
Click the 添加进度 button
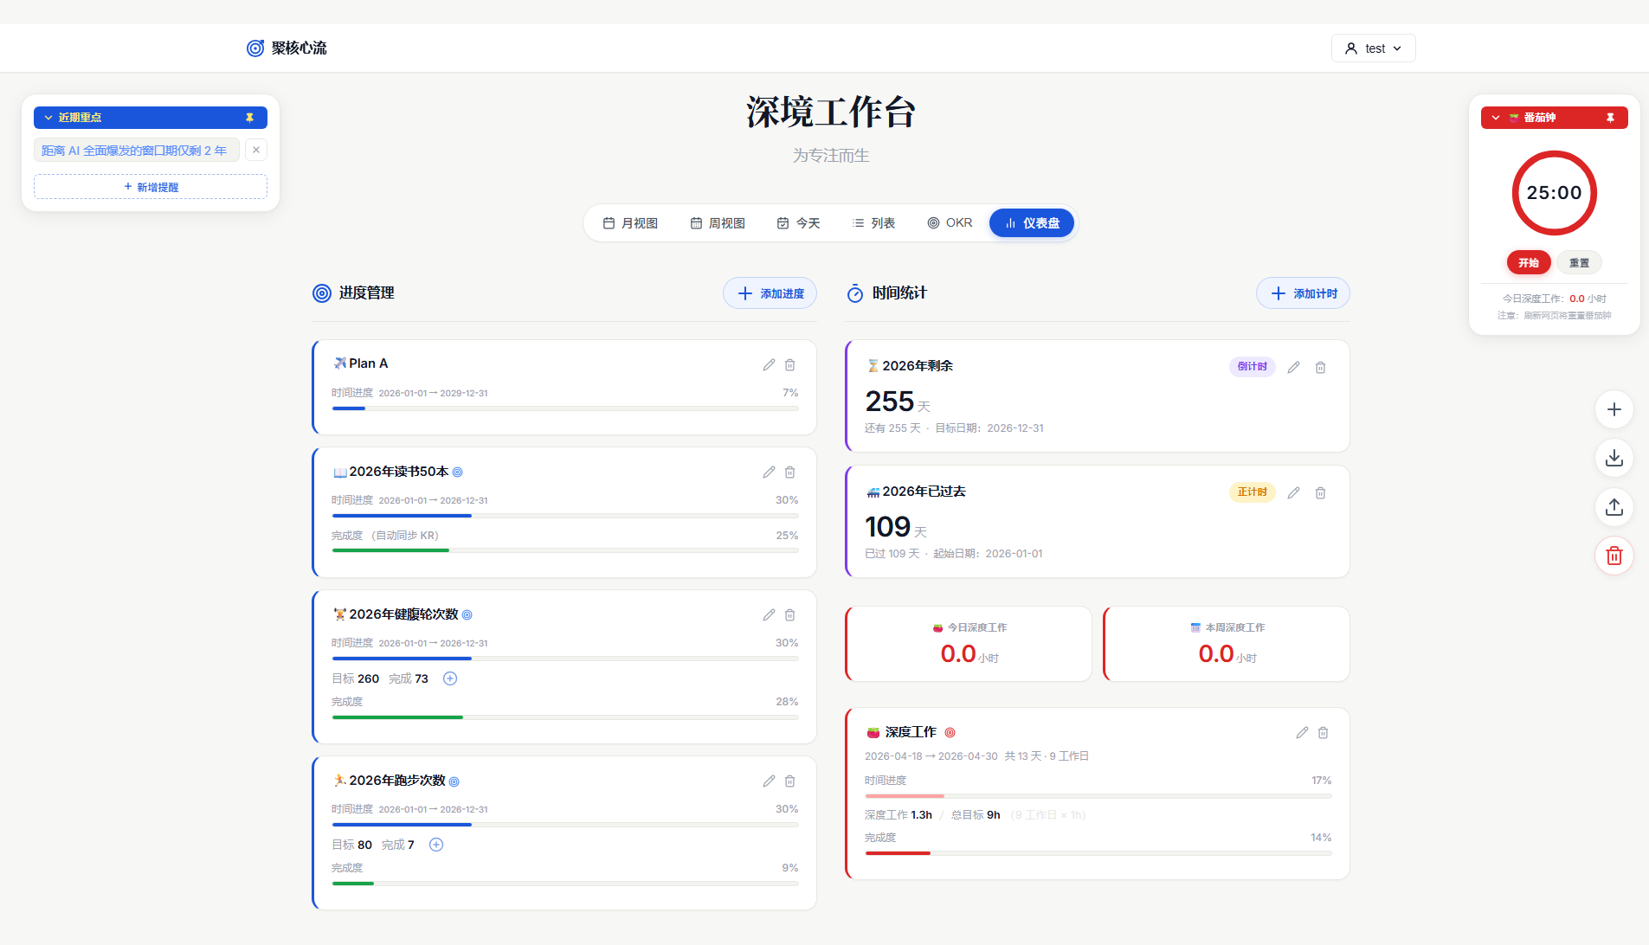[770, 294]
